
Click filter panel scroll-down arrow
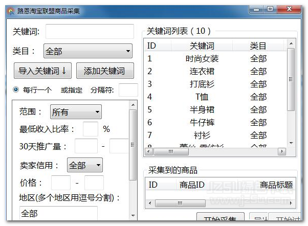133,216
